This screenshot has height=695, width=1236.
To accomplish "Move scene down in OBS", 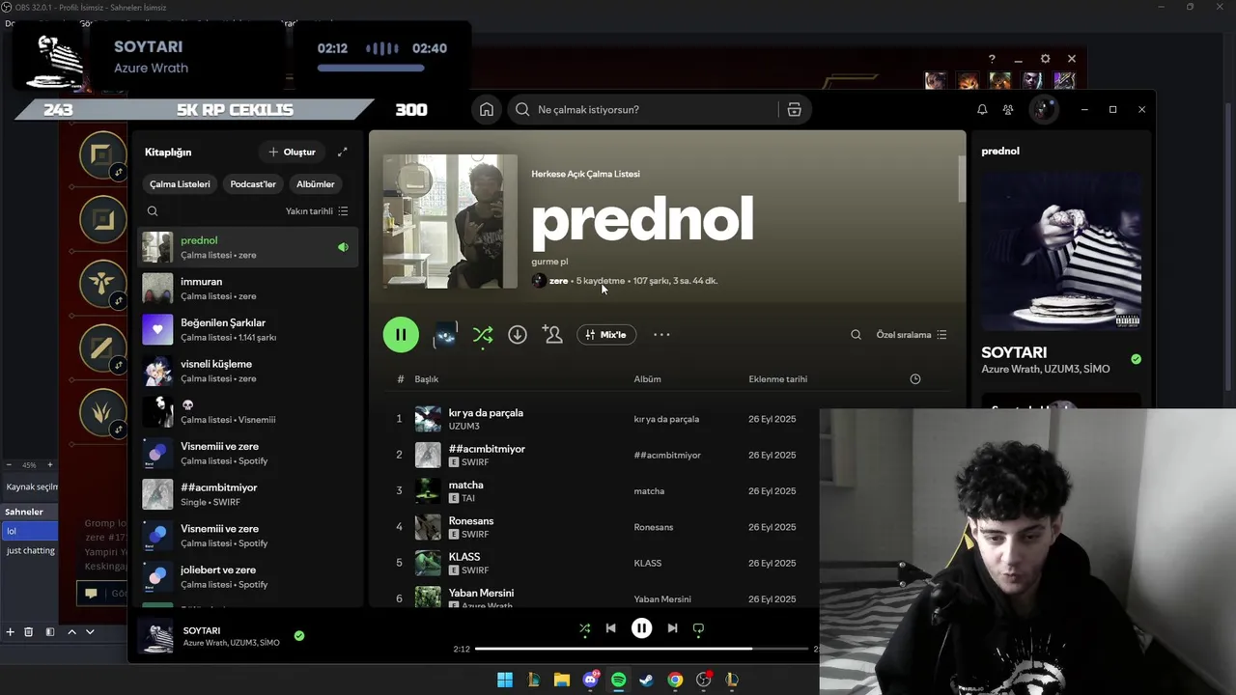I will coord(90,632).
